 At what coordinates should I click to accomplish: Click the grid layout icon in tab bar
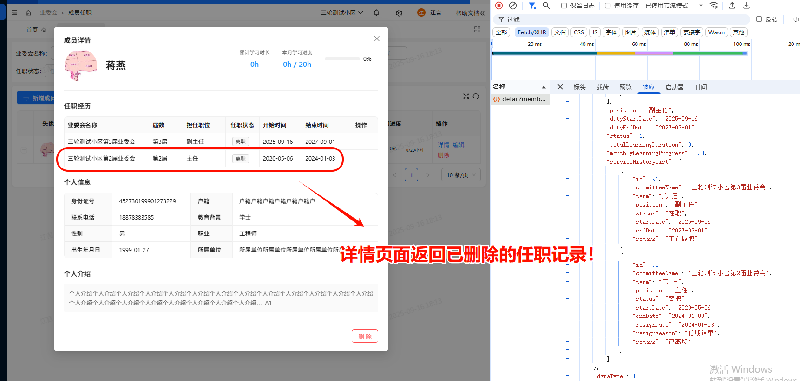(x=477, y=30)
